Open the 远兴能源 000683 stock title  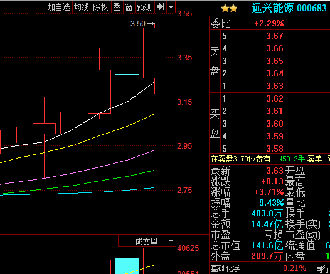click(289, 8)
